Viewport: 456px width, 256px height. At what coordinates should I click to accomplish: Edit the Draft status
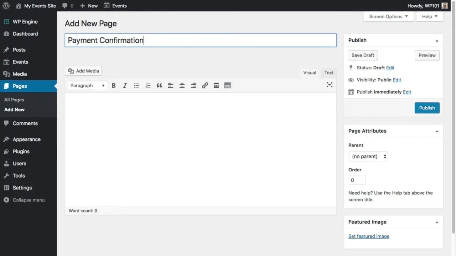click(x=390, y=68)
